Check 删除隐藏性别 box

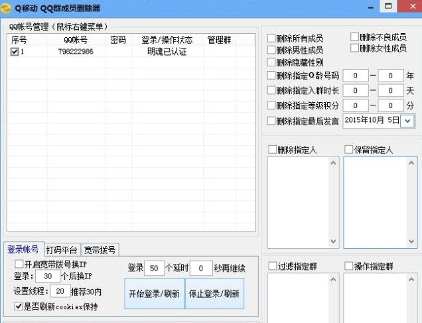[x=271, y=62]
